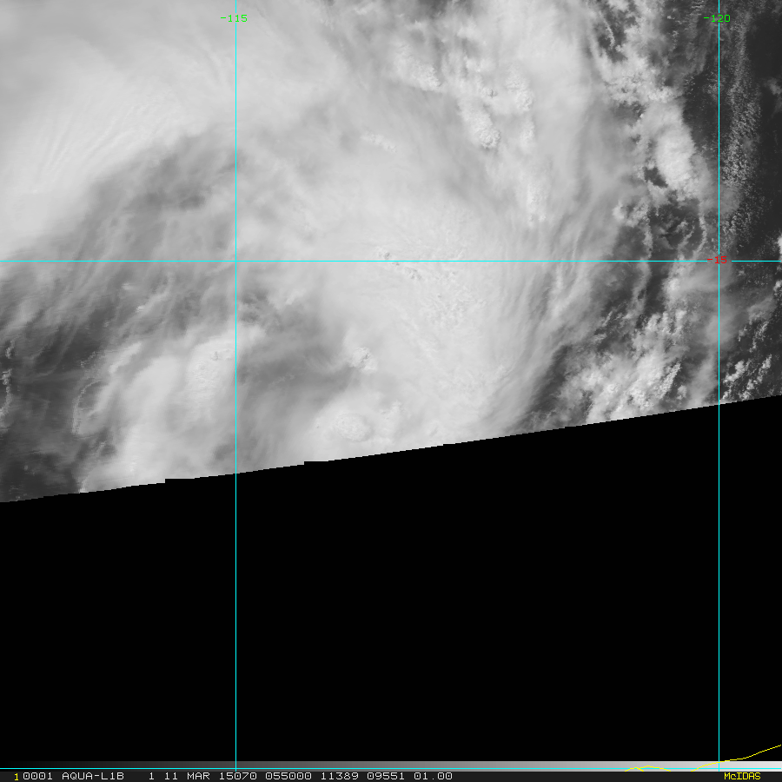The width and height of the screenshot is (782, 782).
Task: Click the -120 longitude label
Action: coord(717,18)
